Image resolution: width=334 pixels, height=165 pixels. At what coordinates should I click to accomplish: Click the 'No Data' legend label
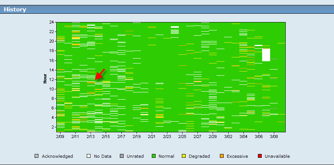103,156
